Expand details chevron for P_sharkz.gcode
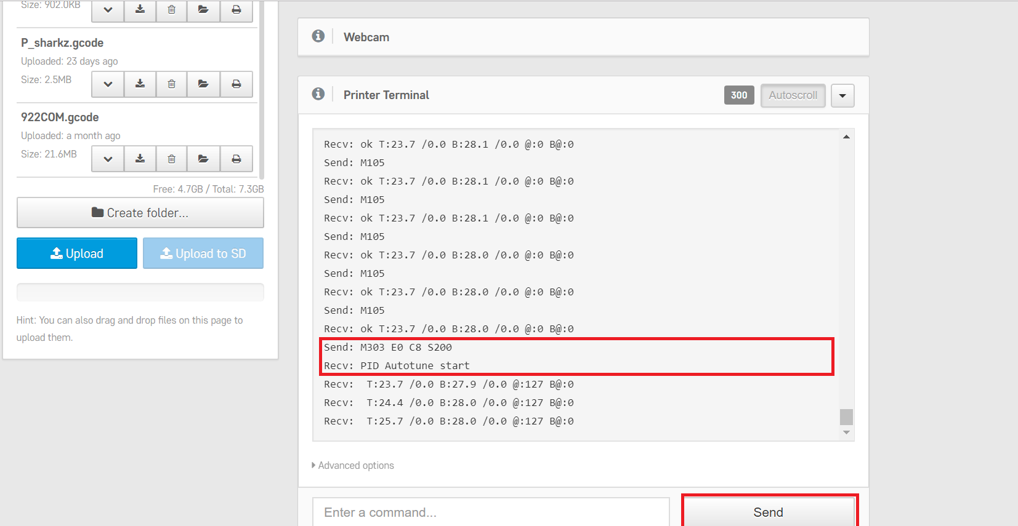This screenshot has height=526, width=1018. [108, 84]
